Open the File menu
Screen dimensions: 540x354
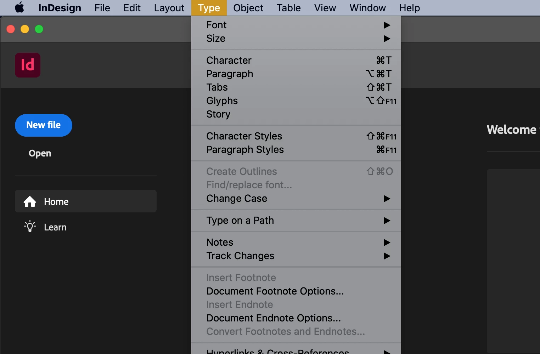tap(102, 8)
